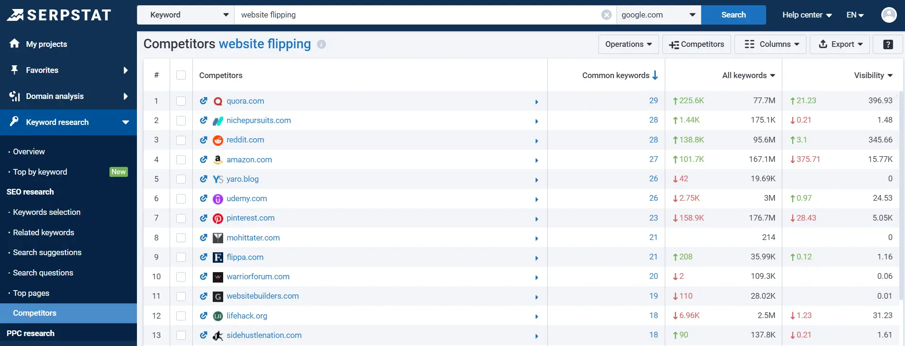
Task: Open nichepursuits.com external link icon
Action: click(x=204, y=120)
